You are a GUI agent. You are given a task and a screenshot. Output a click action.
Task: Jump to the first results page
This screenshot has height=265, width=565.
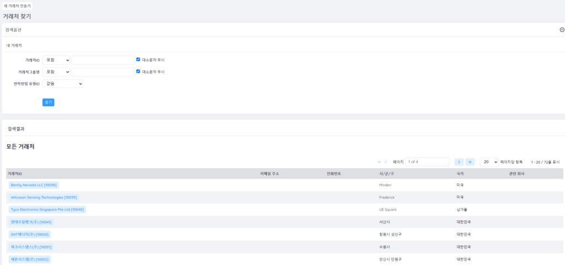click(379, 162)
